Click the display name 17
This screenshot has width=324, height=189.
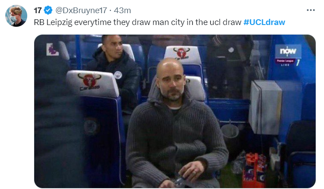(38, 11)
